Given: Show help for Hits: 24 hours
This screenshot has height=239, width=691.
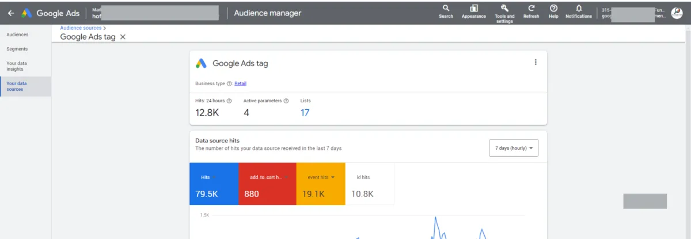Looking at the screenshot, I should [229, 101].
